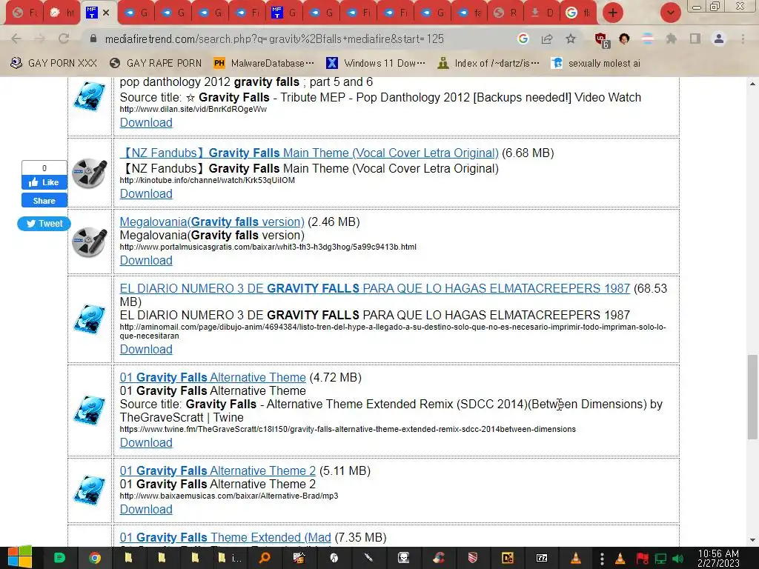
Task: Switch to the second MFT tab
Action: pyautogui.click(x=284, y=13)
